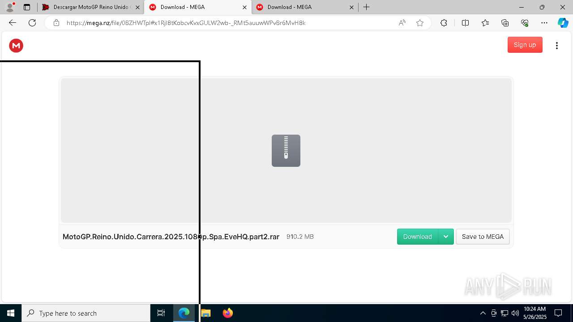
Task: Add this page to favorites star
Action: tap(420, 23)
